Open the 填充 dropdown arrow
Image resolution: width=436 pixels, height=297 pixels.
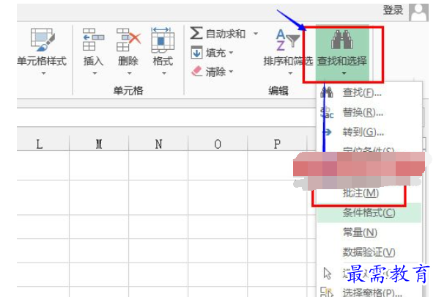(231, 52)
